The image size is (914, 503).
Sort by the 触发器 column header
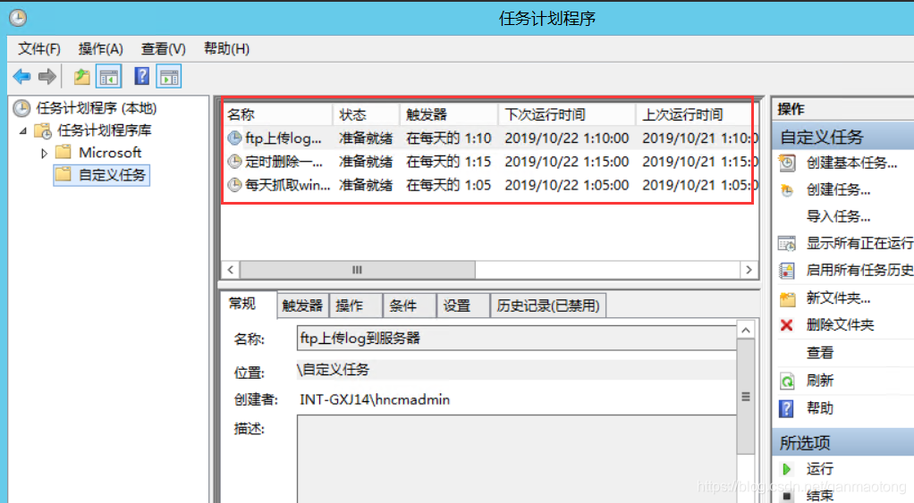pyautogui.click(x=449, y=114)
